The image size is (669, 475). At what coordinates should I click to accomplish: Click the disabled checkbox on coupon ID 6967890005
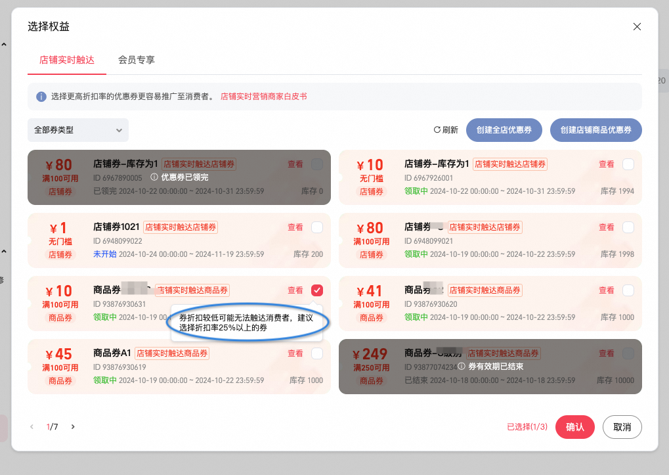pyautogui.click(x=317, y=164)
